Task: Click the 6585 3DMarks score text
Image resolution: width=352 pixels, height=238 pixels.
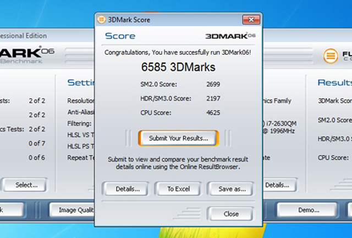Action: 178,67
